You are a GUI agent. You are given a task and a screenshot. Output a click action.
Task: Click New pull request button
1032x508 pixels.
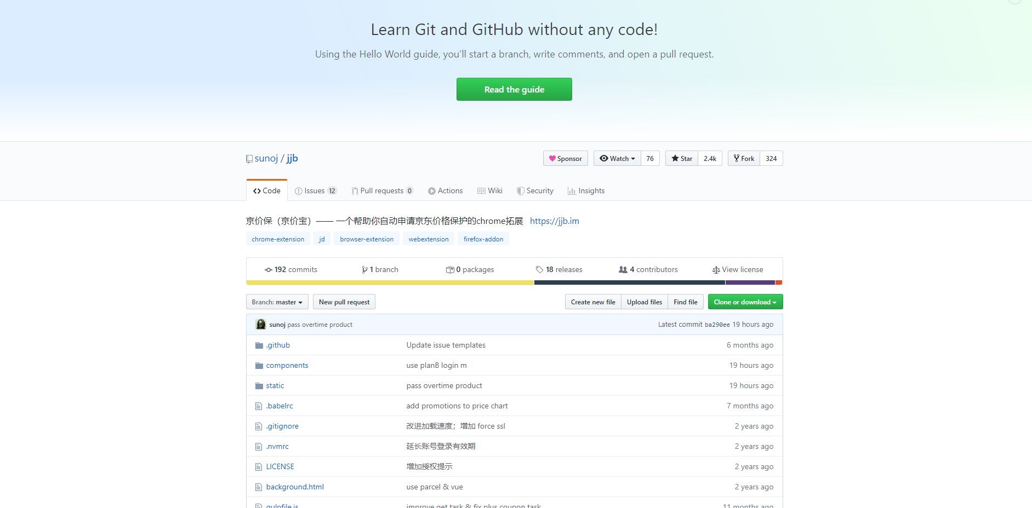(344, 302)
